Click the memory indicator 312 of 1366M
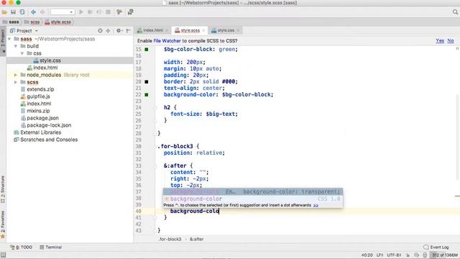Screen dimensions: 460x259 [444, 255]
